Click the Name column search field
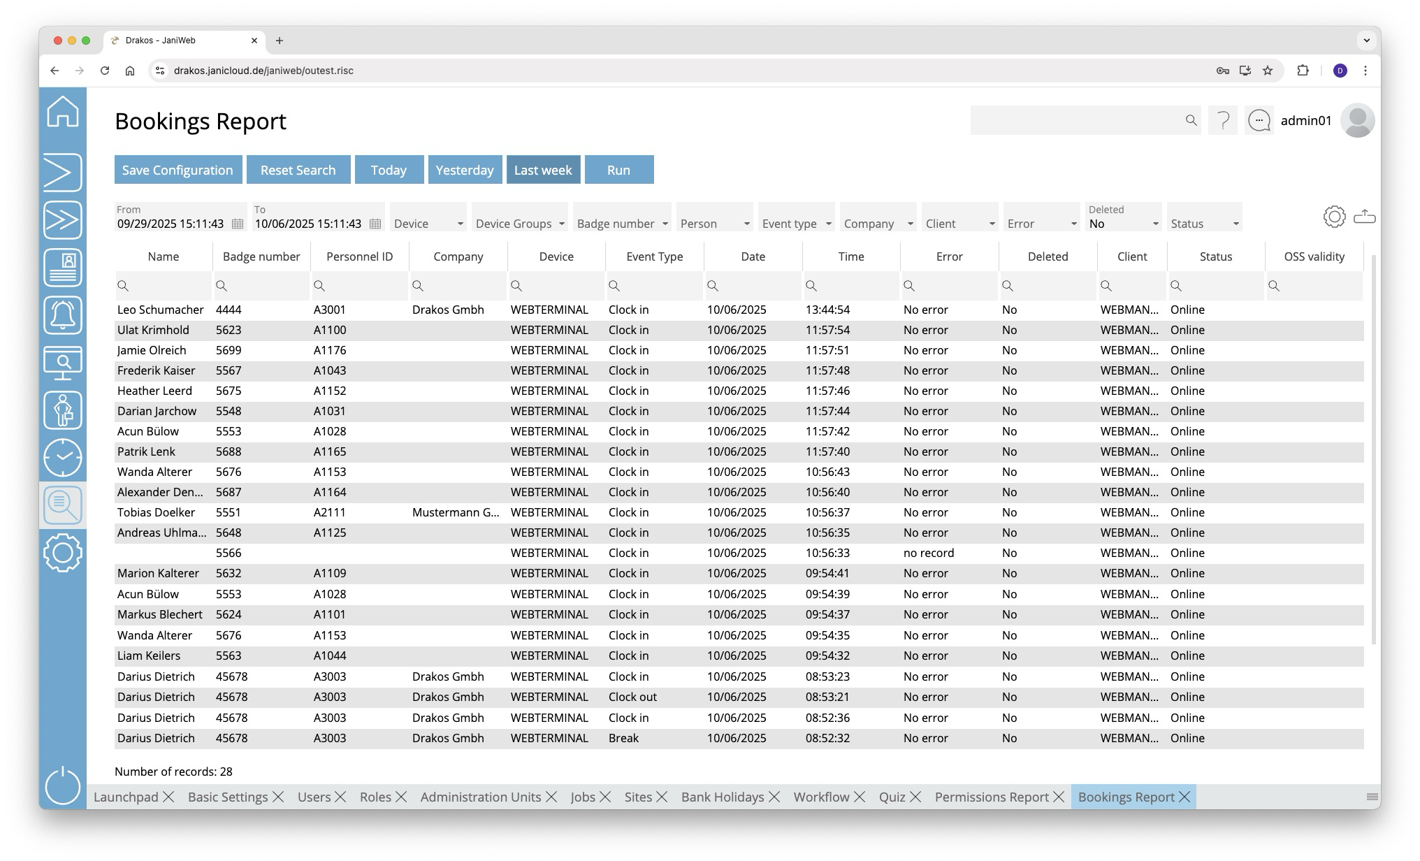The height and width of the screenshot is (861, 1420). (164, 286)
